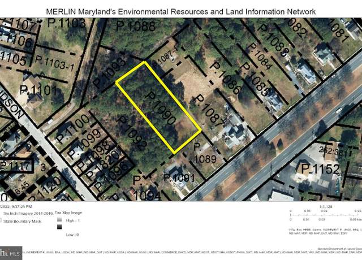Click parcel label P.1103-1
The height and width of the screenshot is (260, 362).
[55, 63]
